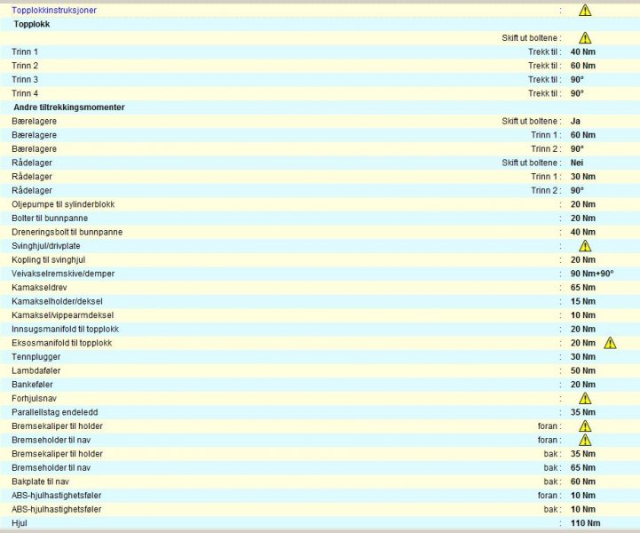Select the Hjul torque value 110 Nm
This screenshot has width=640, height=533.
click(x=584, y=523)
